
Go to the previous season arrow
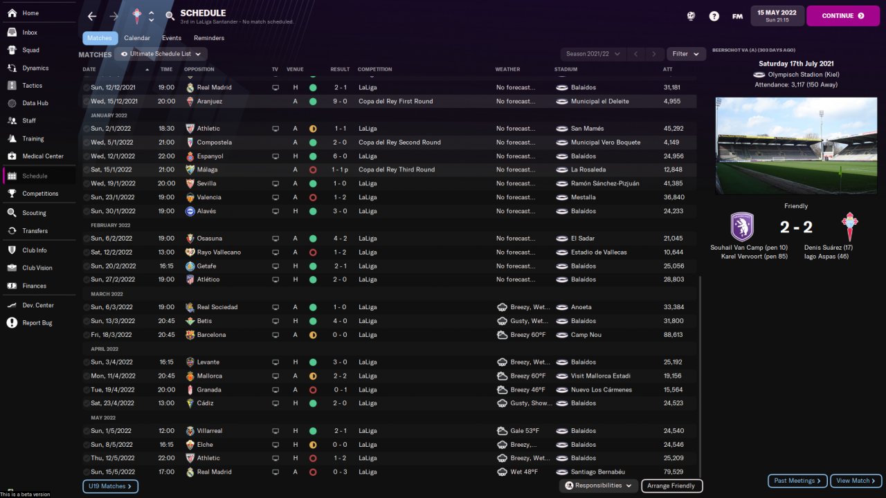click(x=636, y=54)
